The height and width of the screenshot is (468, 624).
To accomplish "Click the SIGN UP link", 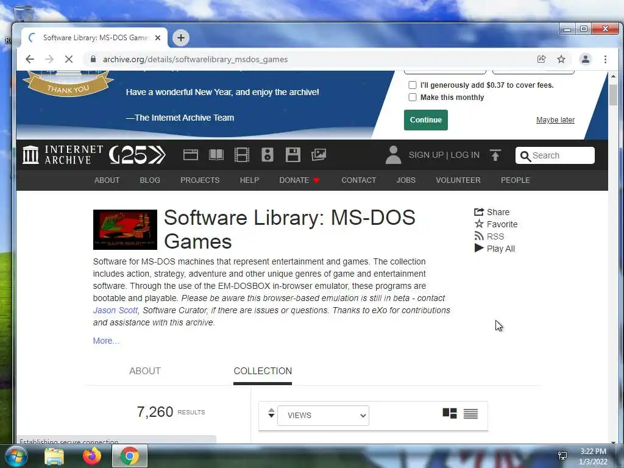I will 426,155.
